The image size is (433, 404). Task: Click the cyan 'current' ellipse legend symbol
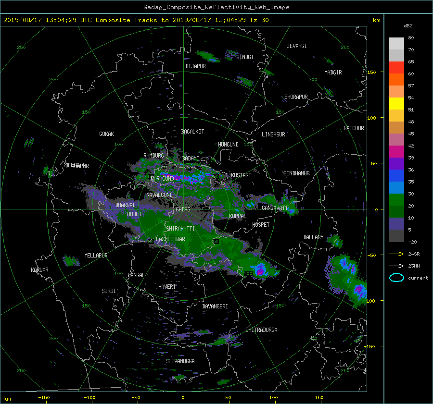pyautogui.click(x=396, y=278)
